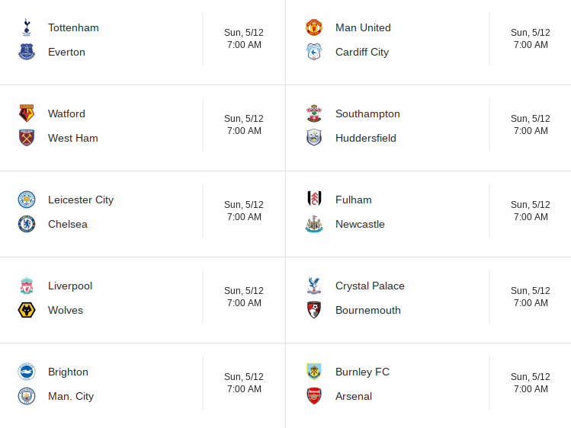This screenshot has height=428, width=571.
Task: Select the Bournemouth team name
Action: click(x=368, y=310)
